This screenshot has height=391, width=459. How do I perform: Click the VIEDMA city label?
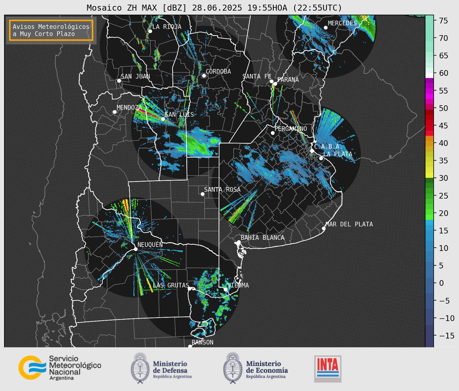238,285
